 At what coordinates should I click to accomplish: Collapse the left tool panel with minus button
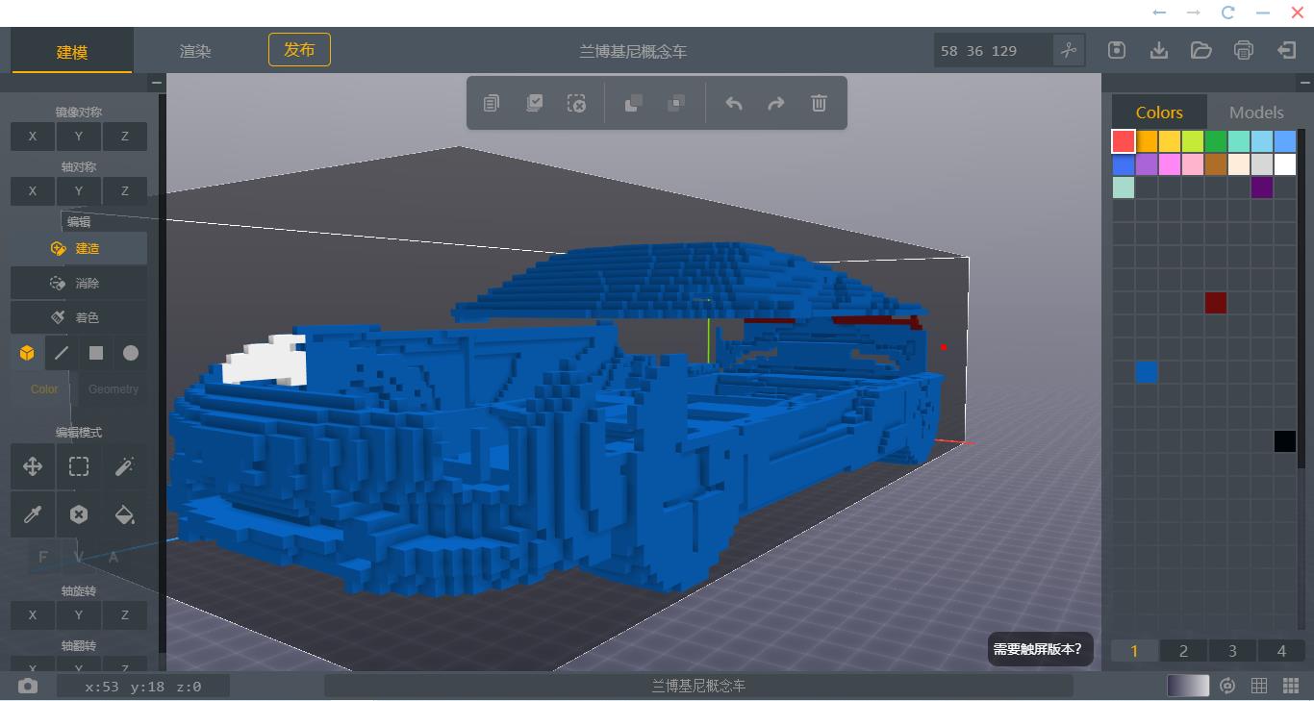tap(157, 84)
